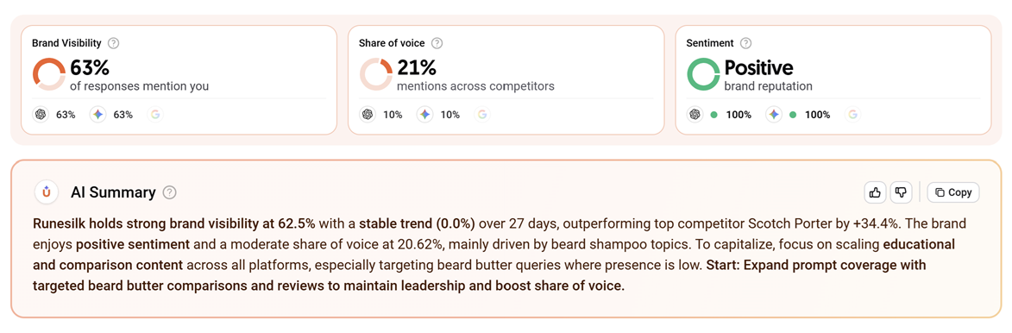Select Gemini icon in Brand Visibility card
The height and width of the screenshot is (333, 1012).
pos(97,115)
